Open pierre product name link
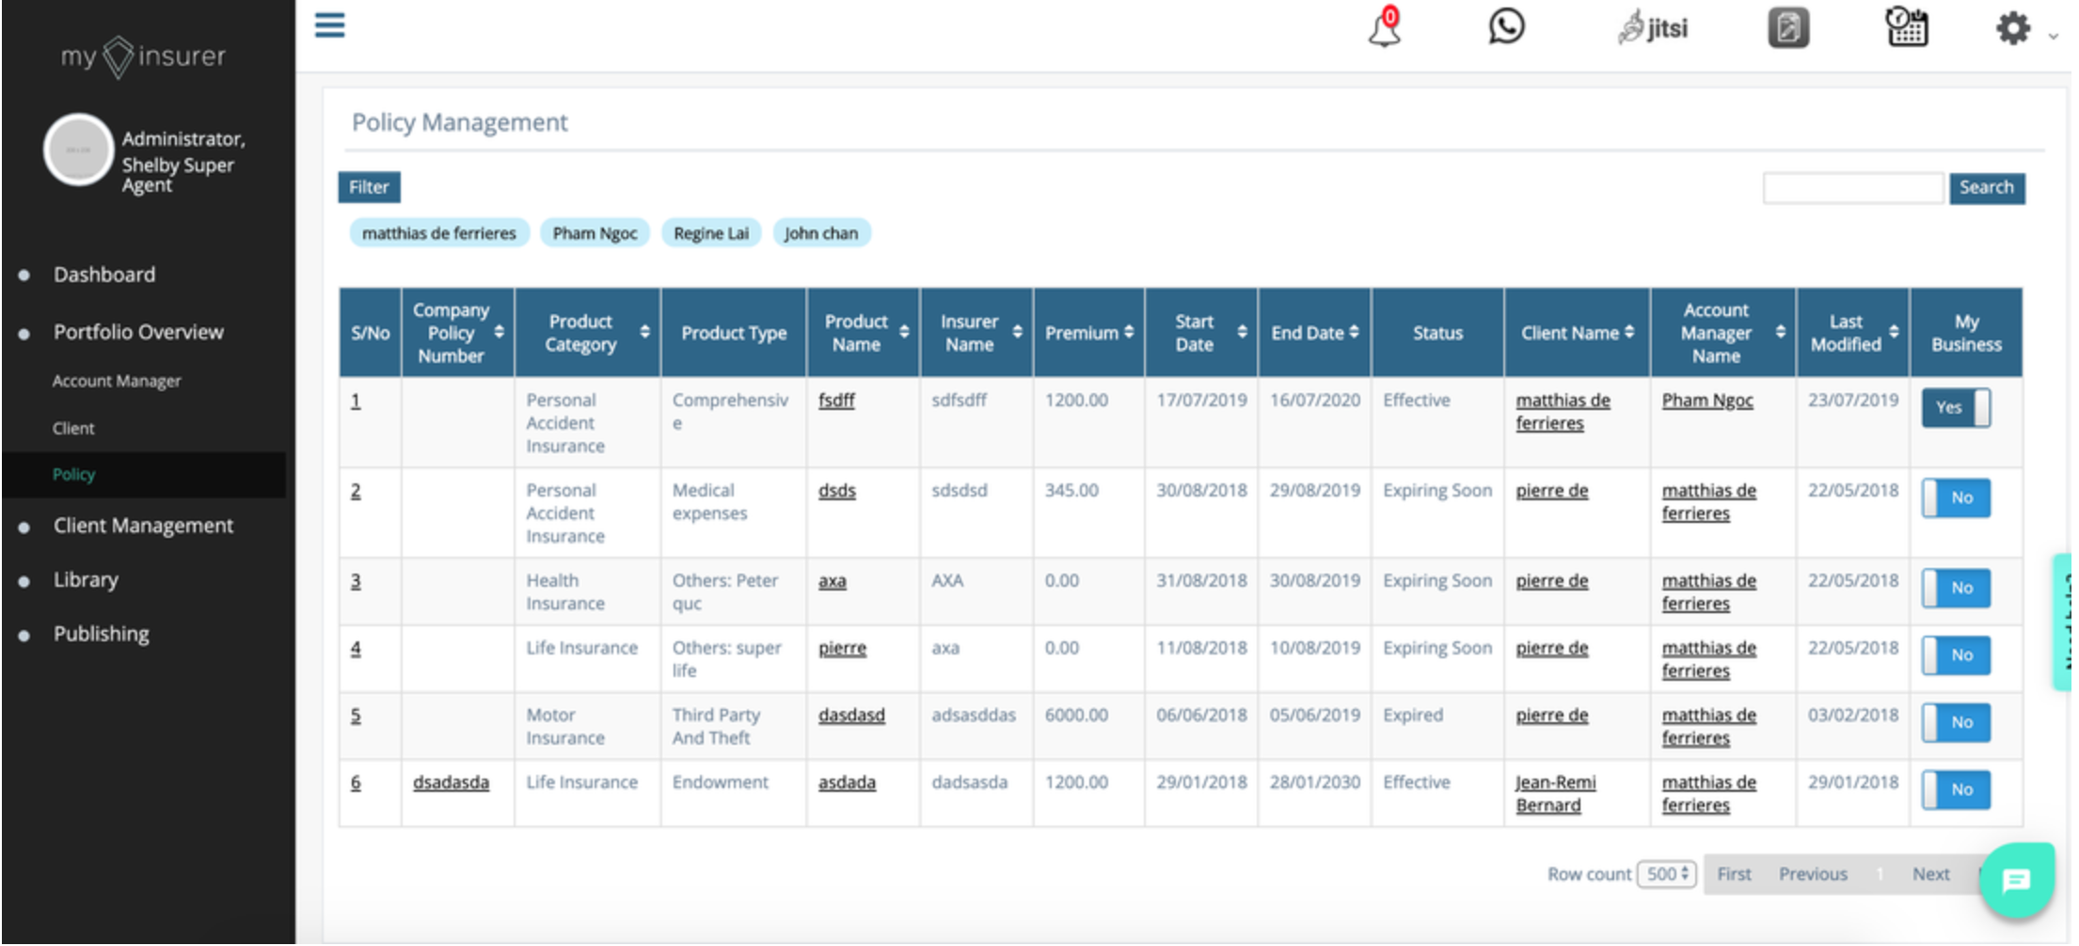The width and height of the screenshot is (2079, 946). point(842,649)
